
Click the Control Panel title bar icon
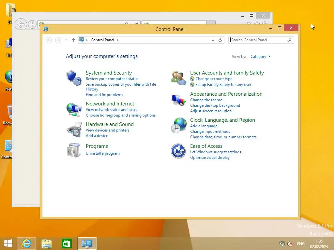[46, 29]
